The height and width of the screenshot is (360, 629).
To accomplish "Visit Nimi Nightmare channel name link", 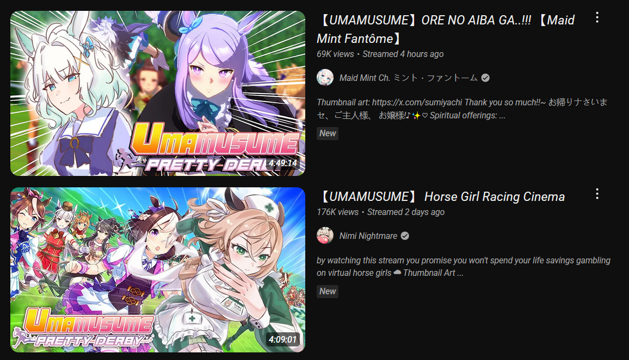I will point(368,236).
